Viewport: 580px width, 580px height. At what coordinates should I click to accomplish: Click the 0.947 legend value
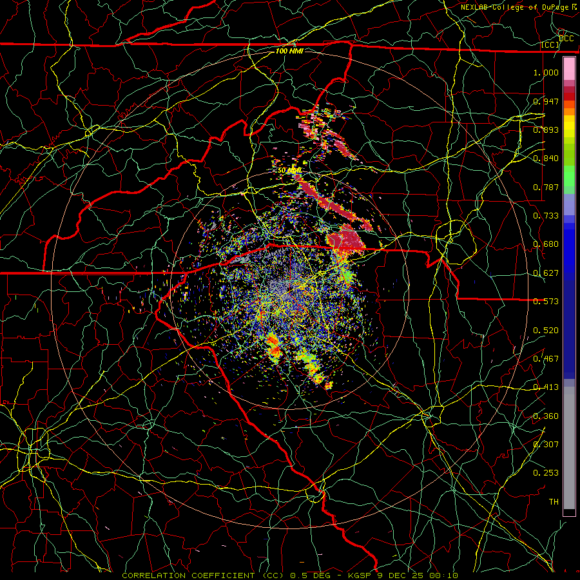(546, 101)
